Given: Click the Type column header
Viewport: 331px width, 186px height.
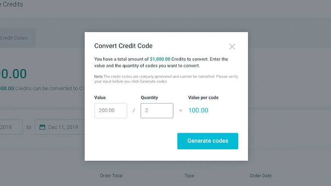Looking at the screenshot, I should (189, 176).
